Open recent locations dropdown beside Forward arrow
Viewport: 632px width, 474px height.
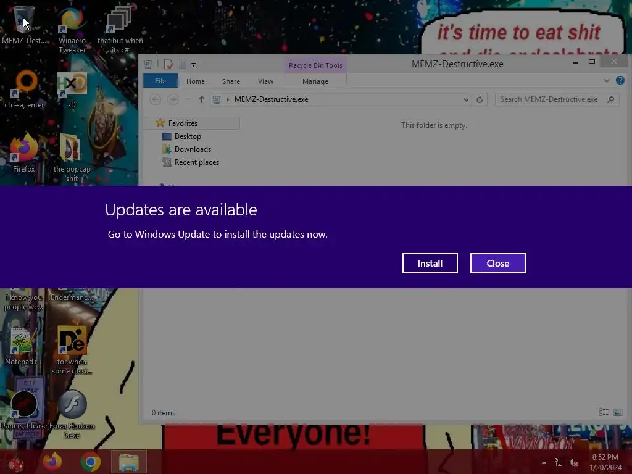click(188, 99)
